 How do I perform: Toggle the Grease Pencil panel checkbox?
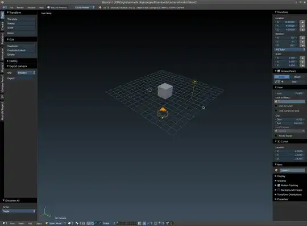279,71
